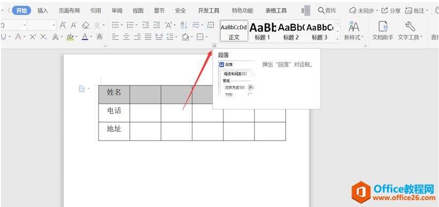Open the font name dropdown

pyautogui.click(x=25, y=25)
